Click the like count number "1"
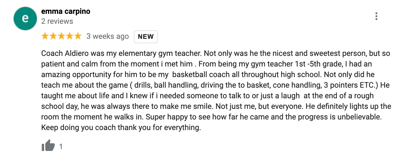This screenshot has width=407, height=163. point(61,147)
